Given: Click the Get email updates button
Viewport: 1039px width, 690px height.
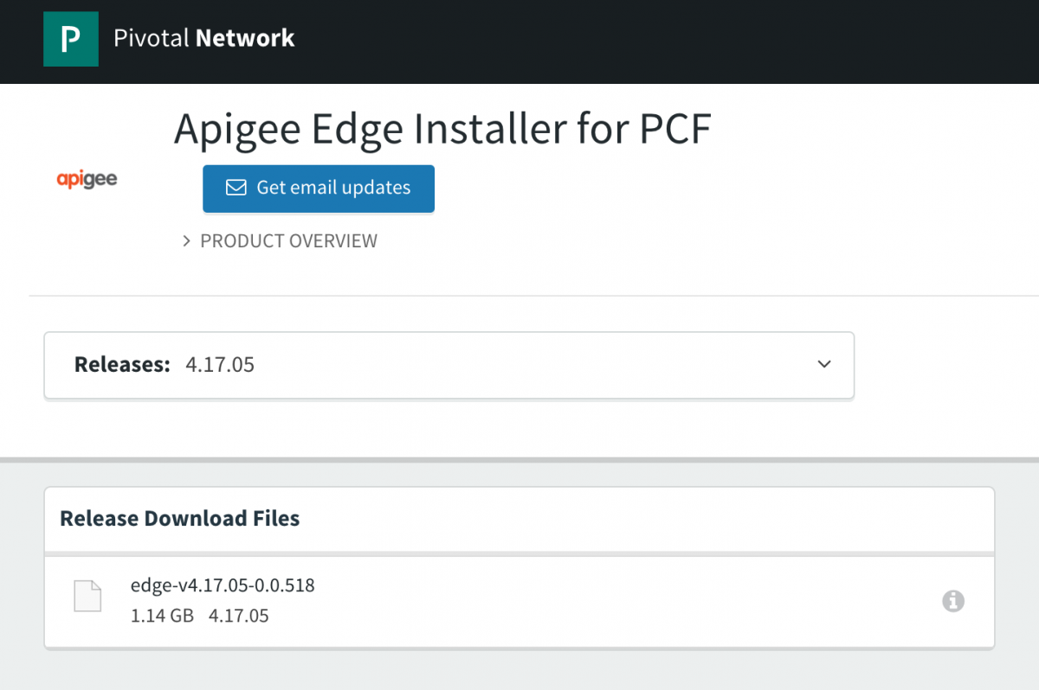Looking at the screenshot, I should click(x=318, y=188).
